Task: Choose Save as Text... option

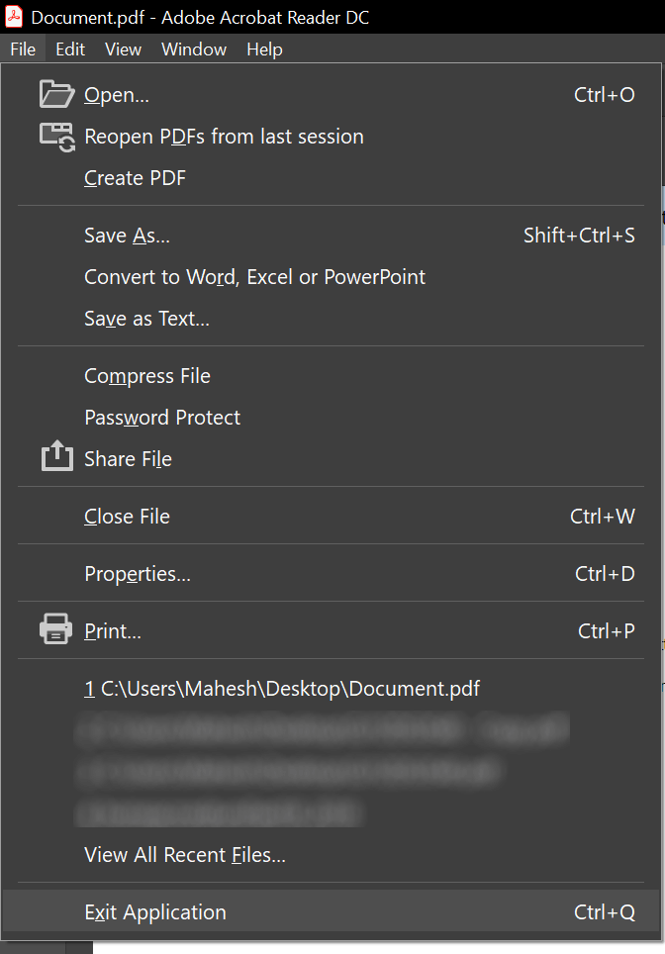Action: (146, 319)
